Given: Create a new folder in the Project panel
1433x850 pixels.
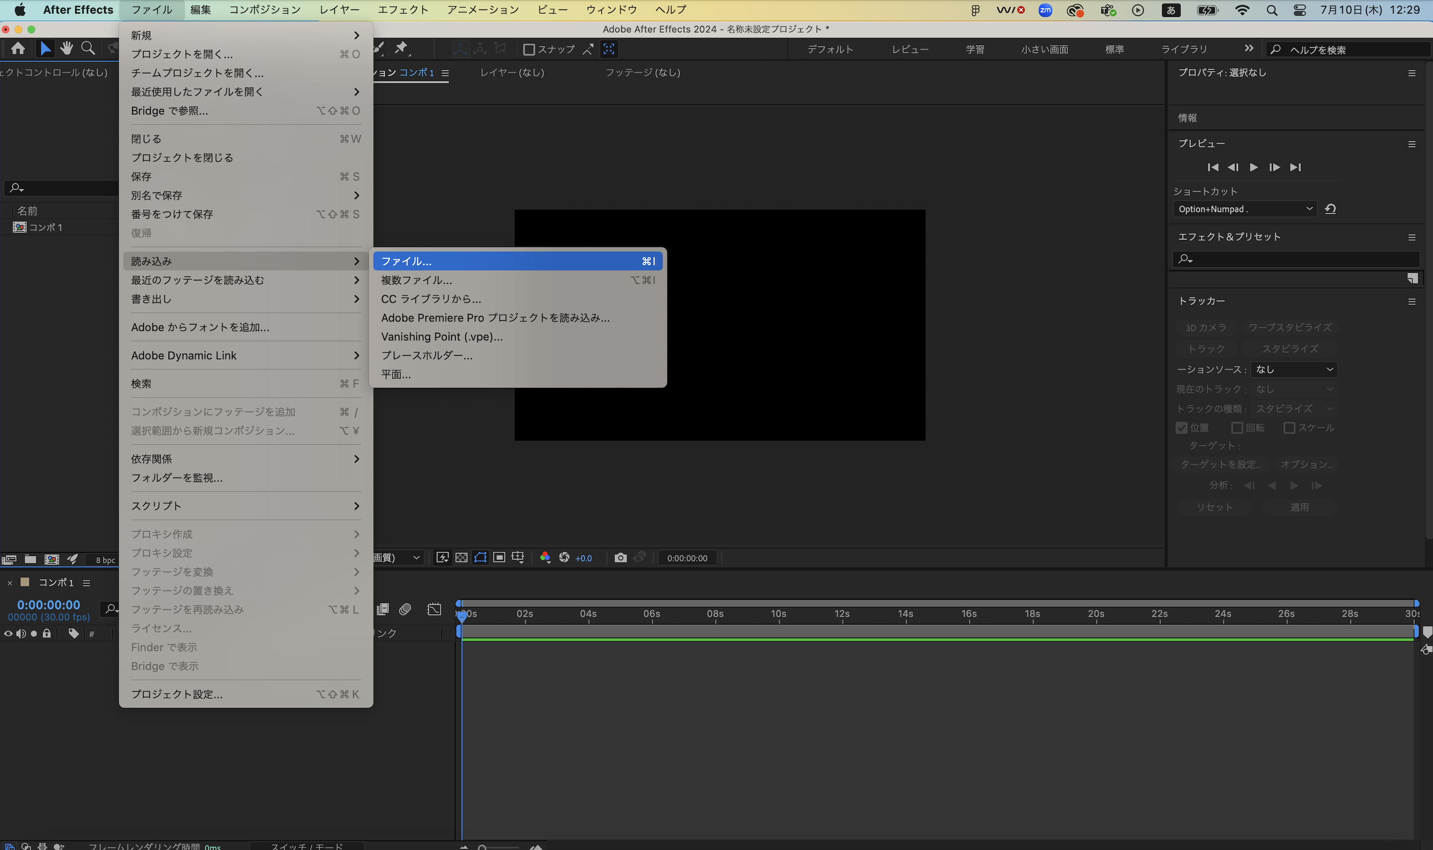Looking at the screenshot, I should (x=30, y=559).
